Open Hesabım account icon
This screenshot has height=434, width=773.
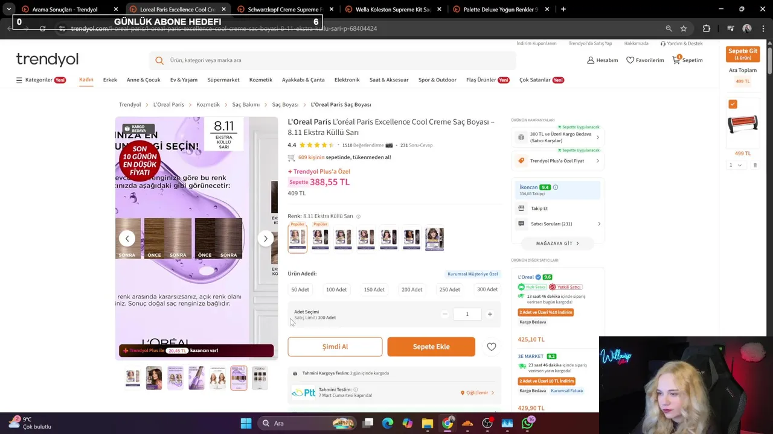(591, 60)
